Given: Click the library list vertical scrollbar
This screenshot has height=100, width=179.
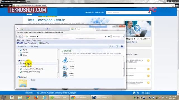Looking at the screenshot, I should [x=124, y=69].
